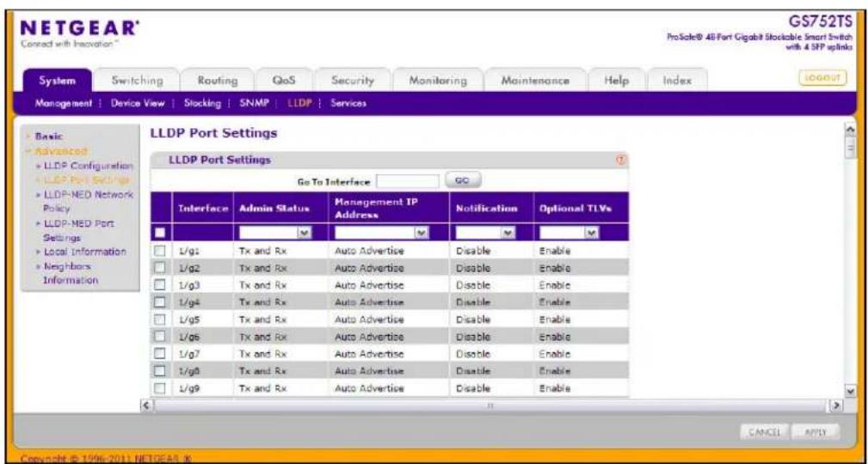Open the Management IP Address dropdown
The width and height of the screenshot is (868, 464).
[381, 234]
